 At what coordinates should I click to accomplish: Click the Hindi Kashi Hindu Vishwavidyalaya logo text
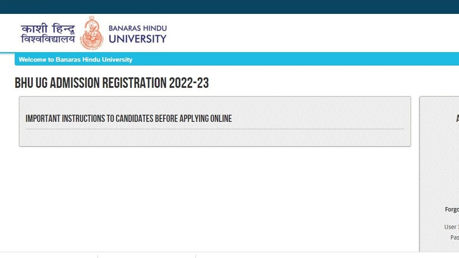[48, 33]
